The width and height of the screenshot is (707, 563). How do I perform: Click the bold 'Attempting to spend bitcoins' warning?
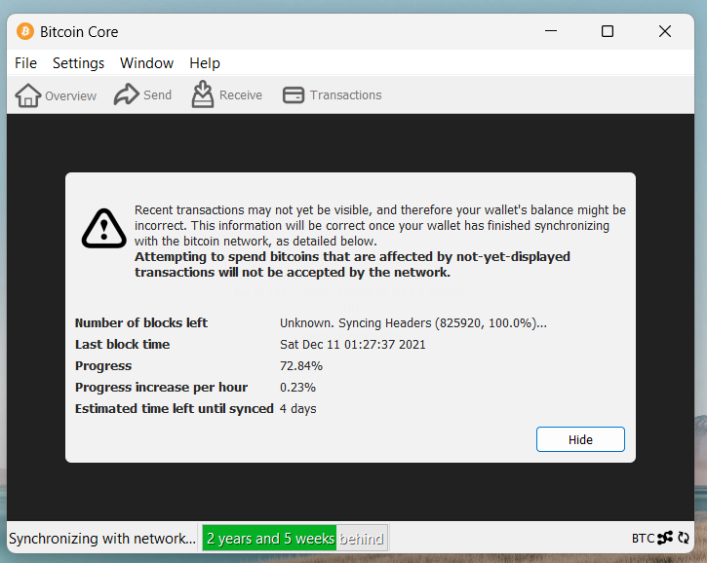[352, 264]
